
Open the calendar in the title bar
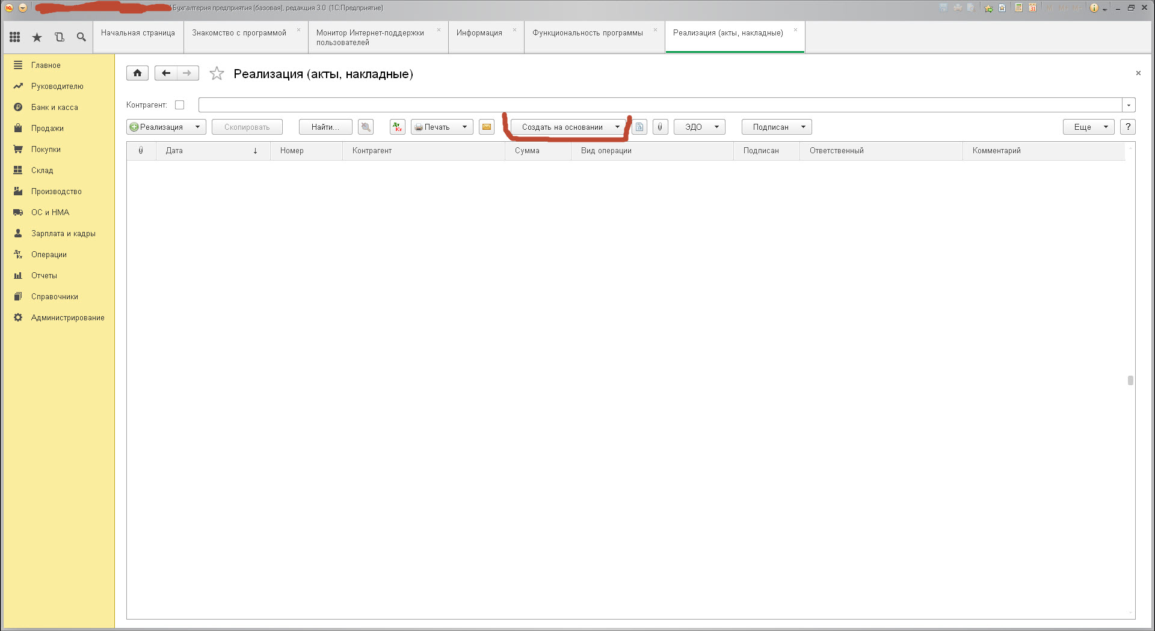click(x=1032, y=8)
